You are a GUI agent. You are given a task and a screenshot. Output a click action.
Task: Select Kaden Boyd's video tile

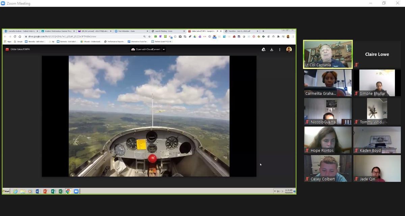tap(377, 140)
